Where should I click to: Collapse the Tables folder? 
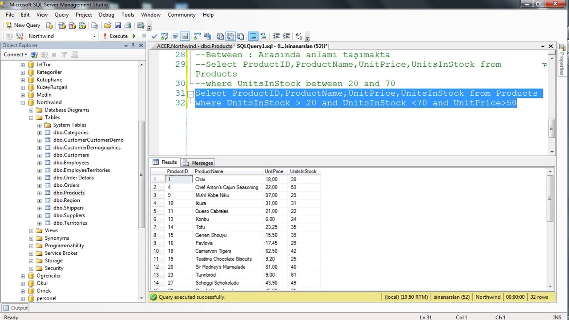click(x=31, y=118)
